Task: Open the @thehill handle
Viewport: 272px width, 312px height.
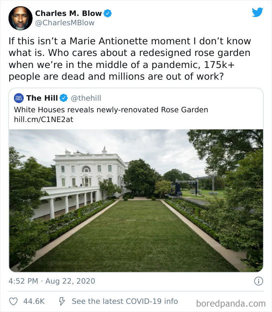Action: tap(86, 98)
